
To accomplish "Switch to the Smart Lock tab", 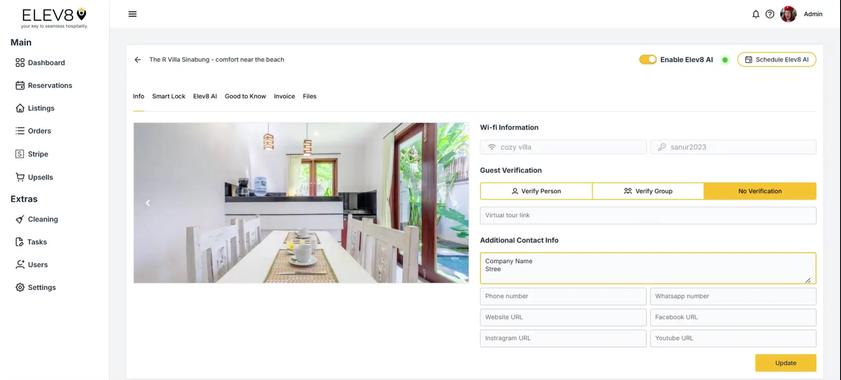I will pos(169,96).
